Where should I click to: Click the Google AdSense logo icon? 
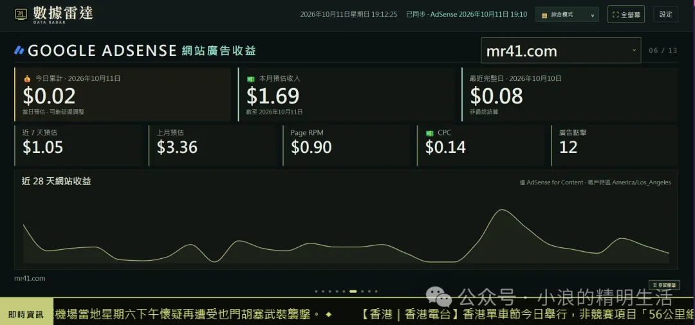click(19, 50)
